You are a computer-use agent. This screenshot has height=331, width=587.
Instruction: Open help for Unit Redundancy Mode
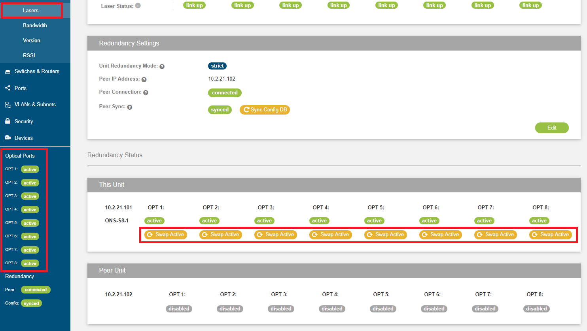162,66
